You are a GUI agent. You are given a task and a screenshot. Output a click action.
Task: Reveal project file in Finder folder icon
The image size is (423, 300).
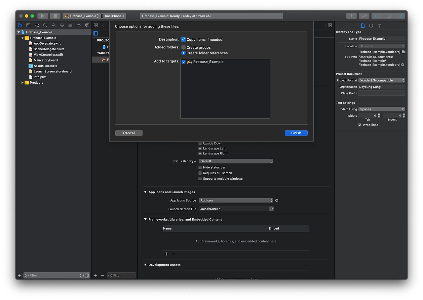coord(404,52)
